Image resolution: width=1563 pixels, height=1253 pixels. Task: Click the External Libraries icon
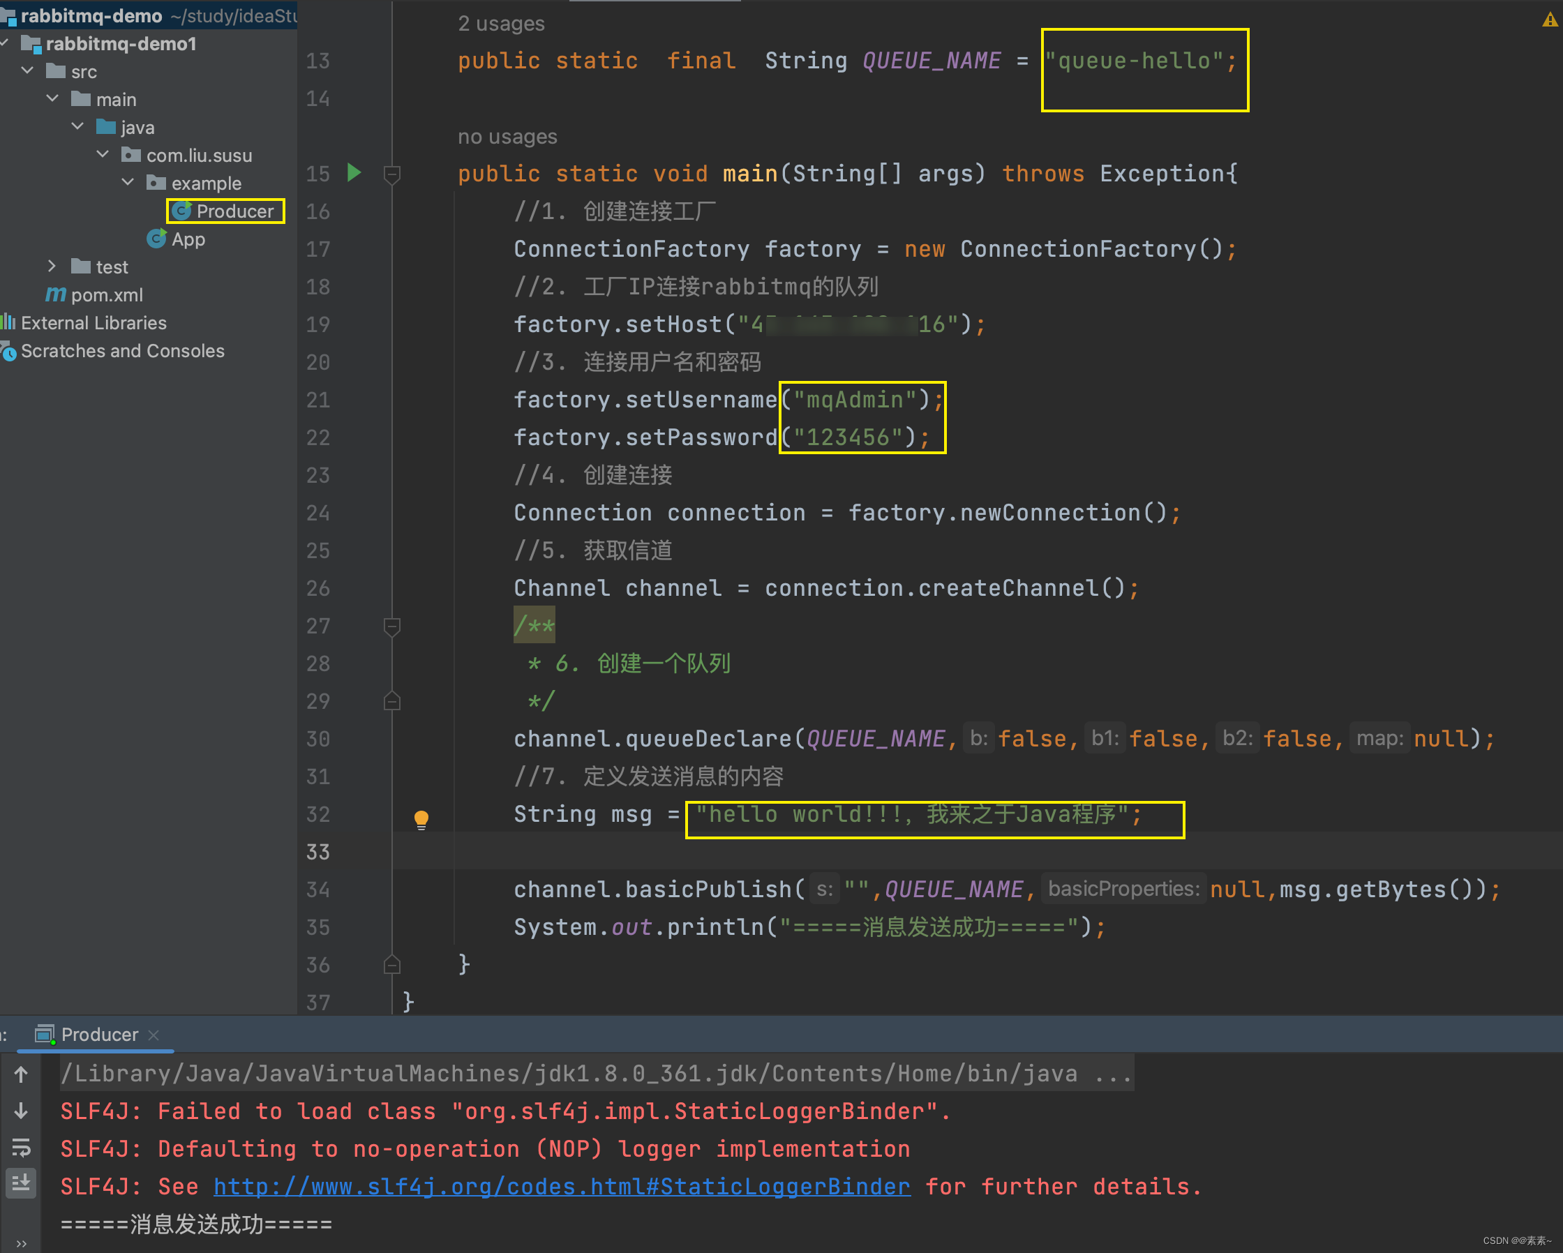pyautogui.click(x=8, y=322)
